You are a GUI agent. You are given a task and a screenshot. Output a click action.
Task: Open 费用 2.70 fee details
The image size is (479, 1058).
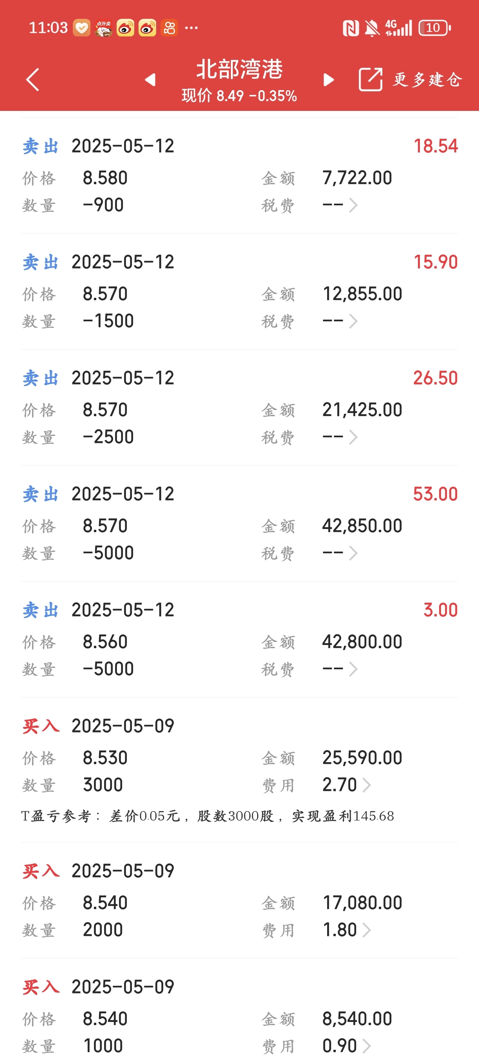click(347, 785)
